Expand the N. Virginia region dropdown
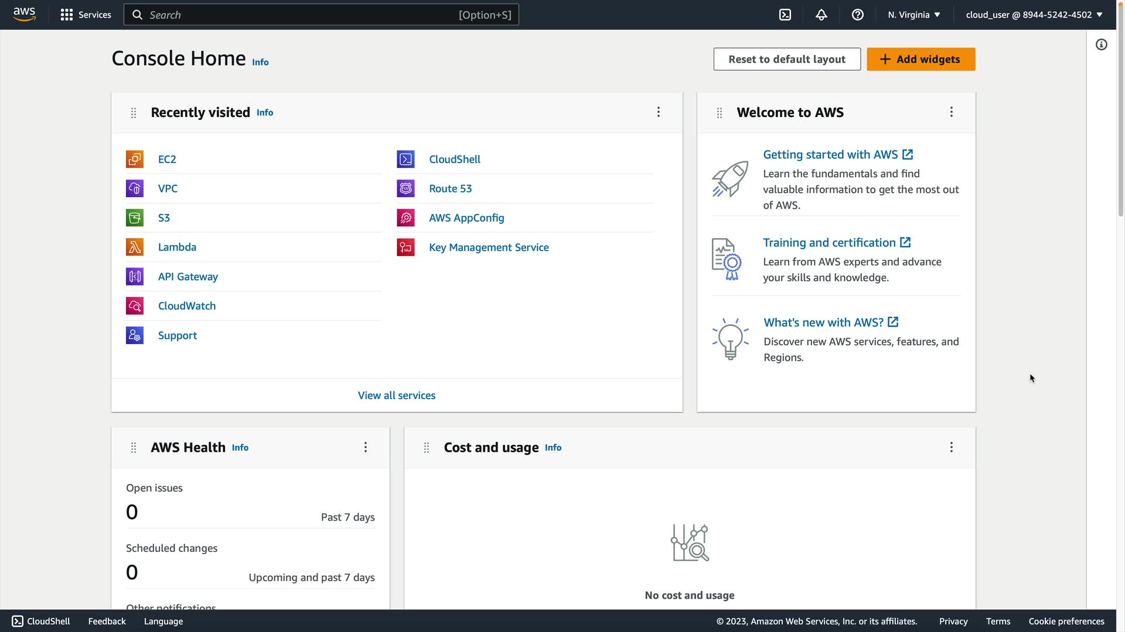1125x632 pixels. pyautogui.click(x=913, y=15)
